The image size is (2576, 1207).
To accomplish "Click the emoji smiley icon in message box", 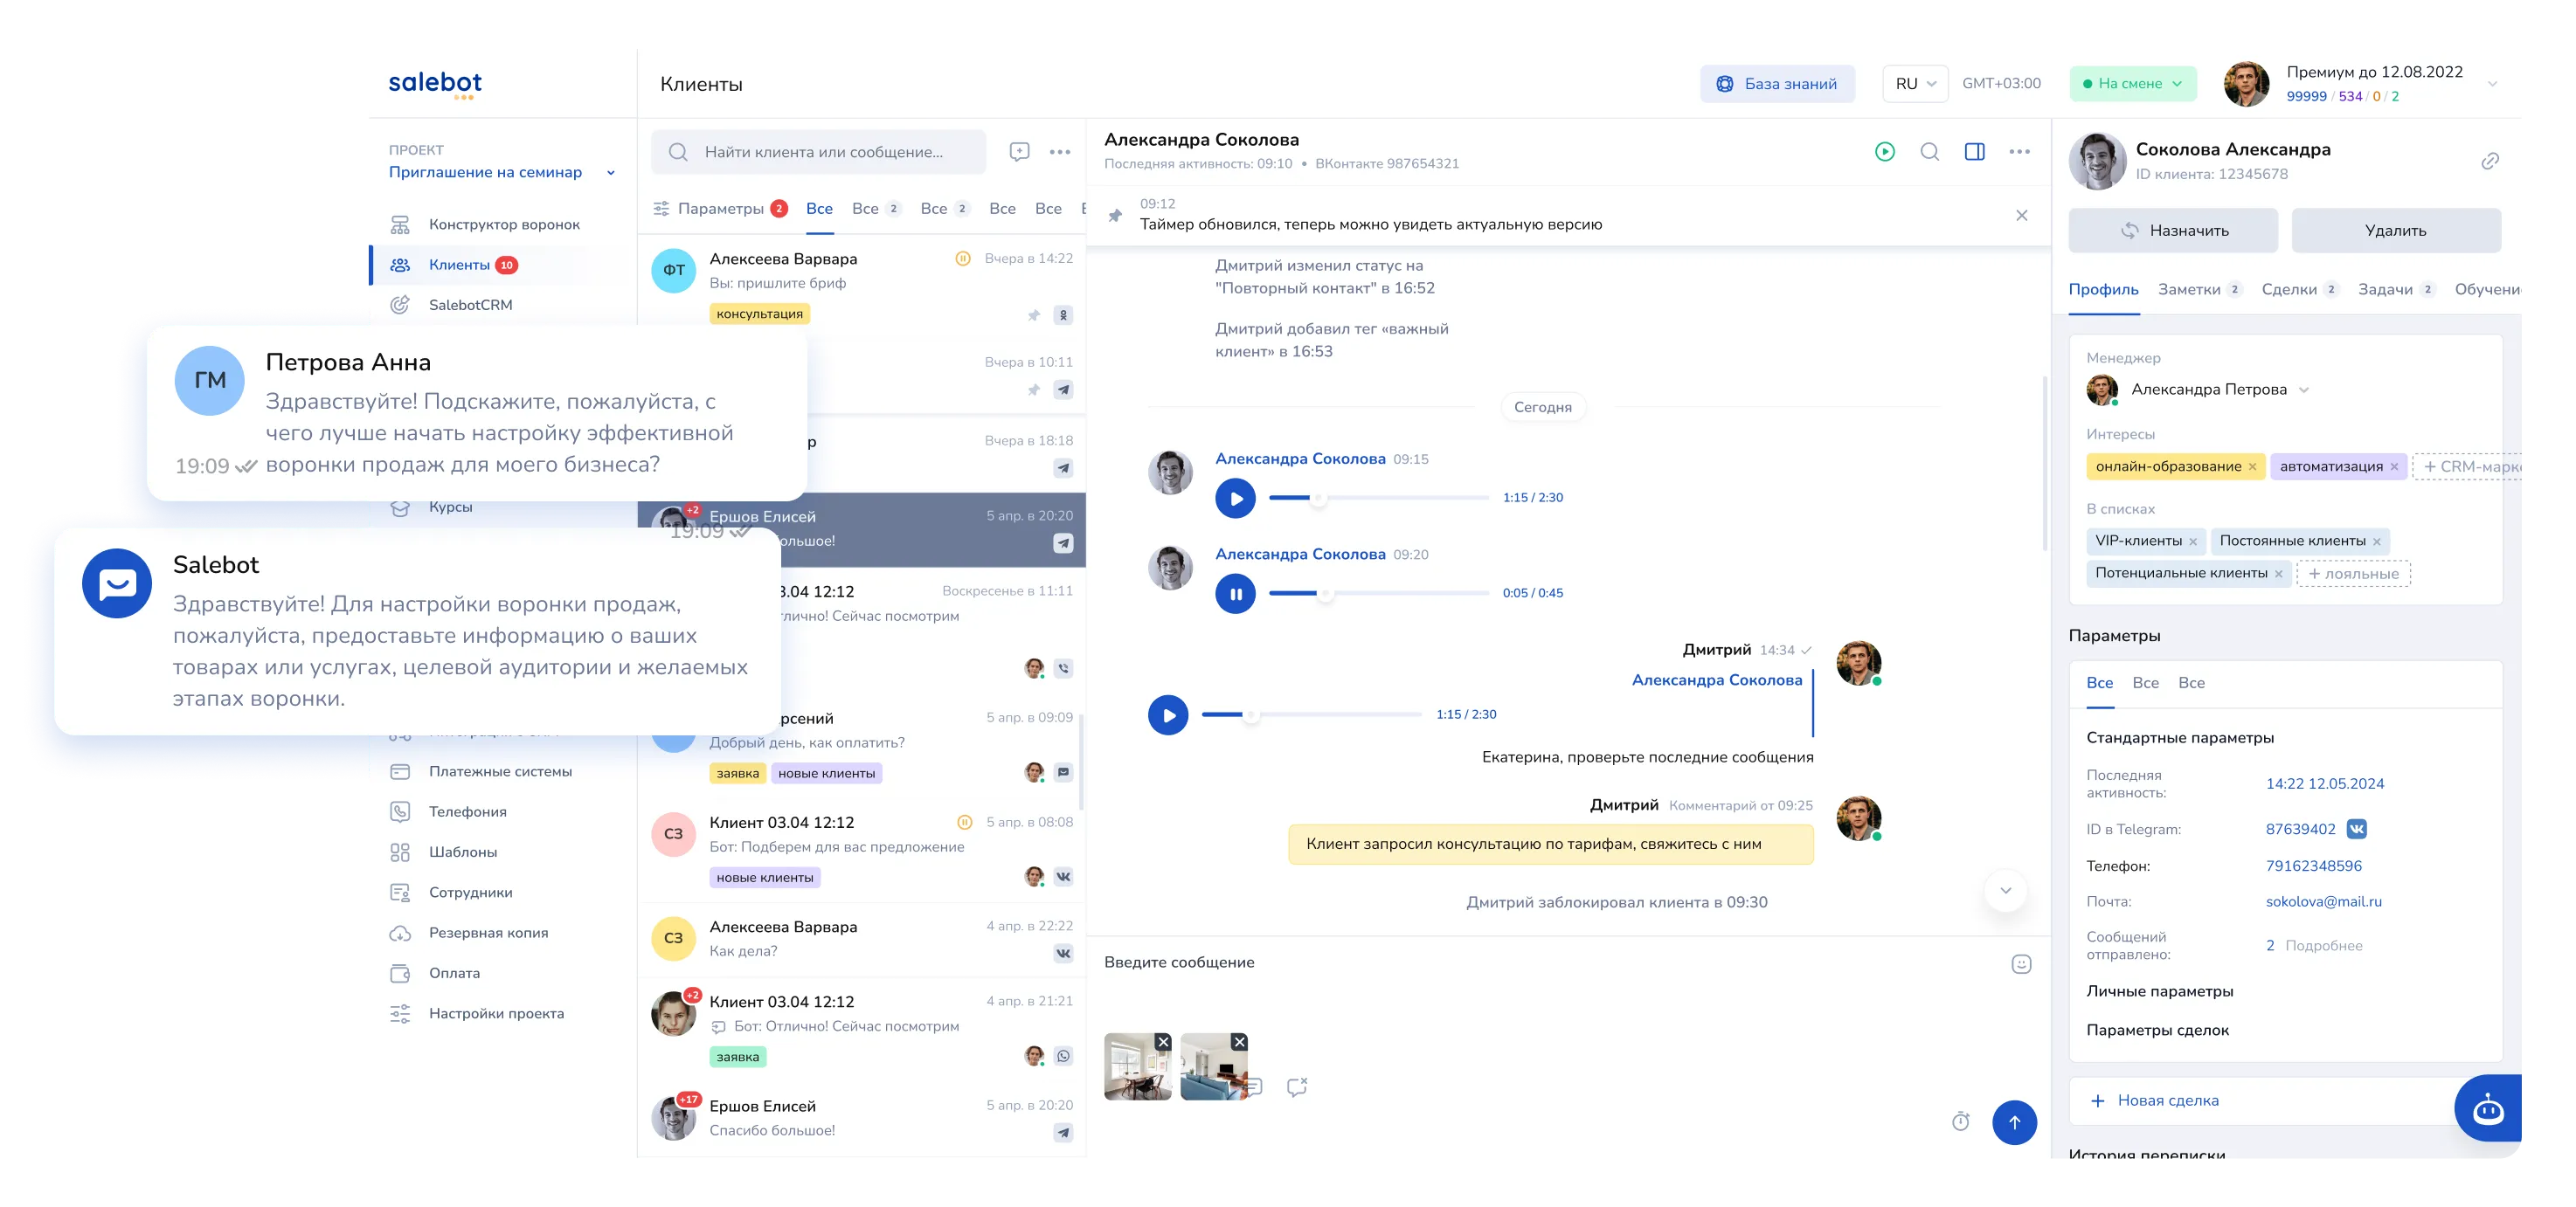I will (2021, 964).
